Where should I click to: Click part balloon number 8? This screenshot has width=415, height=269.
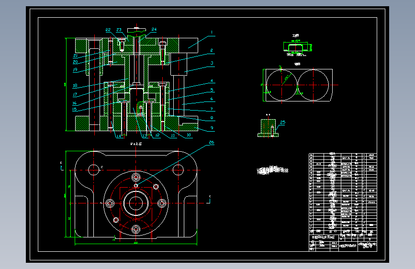pyautogui.click(x=212, y=118)
